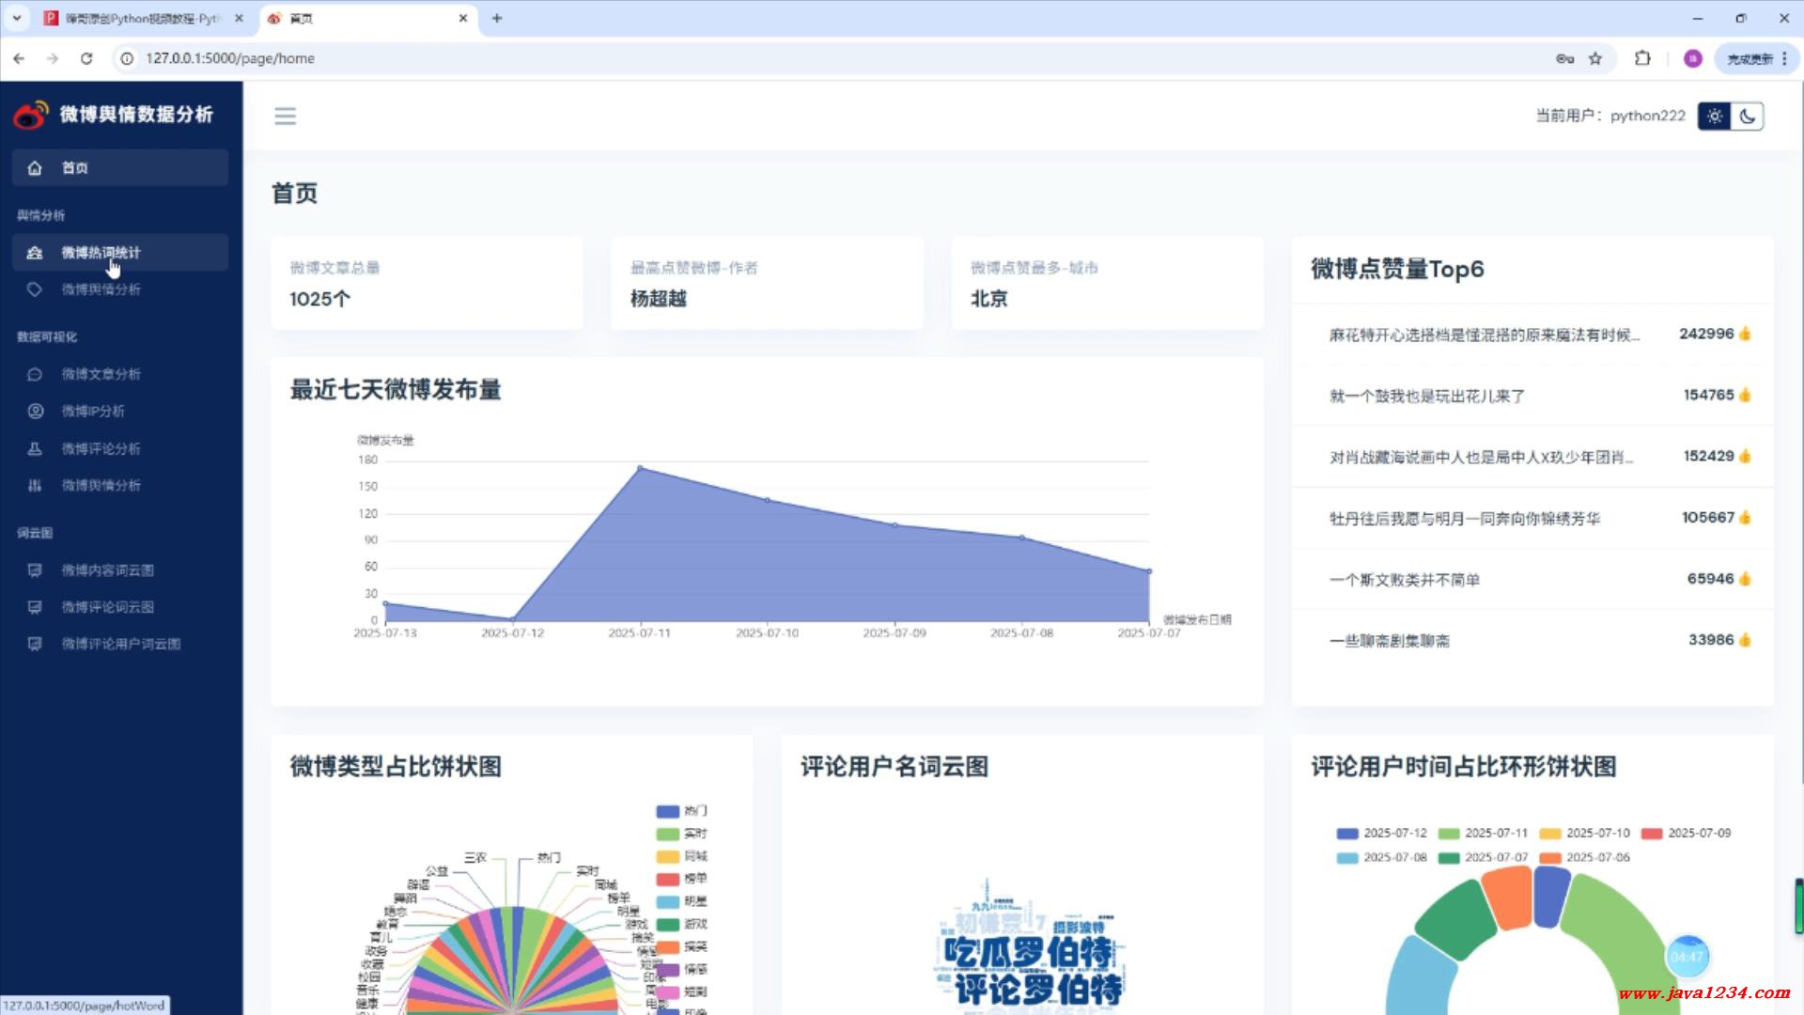
Task: Click the Weibo logo icon in sidebar
Action: pos(30,115)
